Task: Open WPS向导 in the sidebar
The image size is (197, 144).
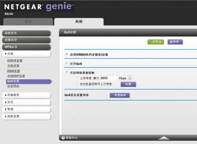Action: point(26,47)
